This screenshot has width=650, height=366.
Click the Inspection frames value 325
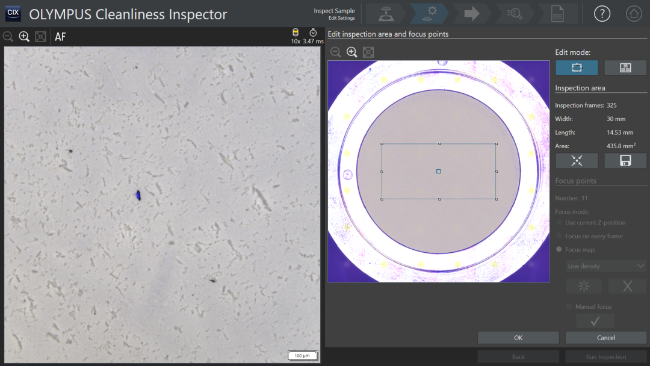click(611, 105)
